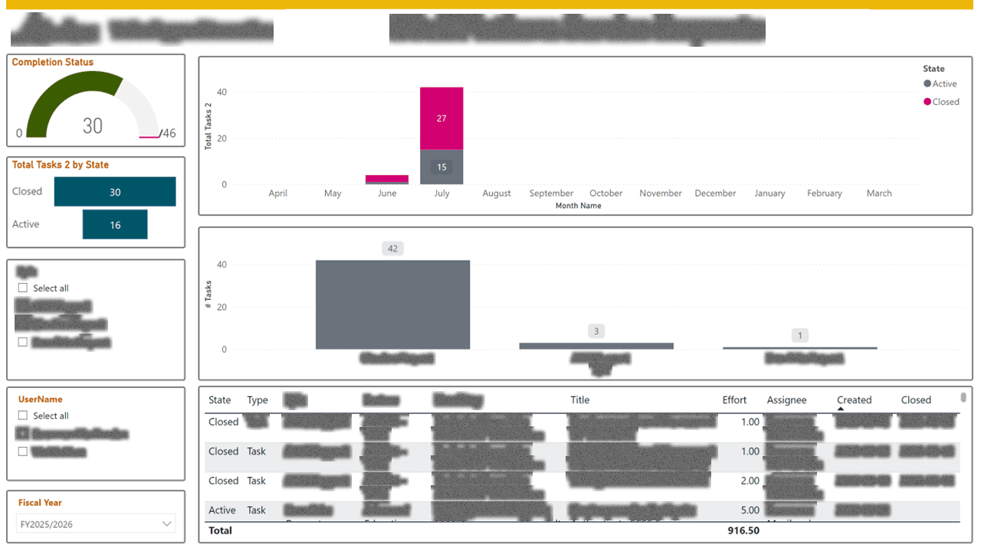Click the sort arrow under the Created header
Image resolution: width=981 pixels, height=551 pixels.
pyautogui.click(x=841, y=409)
